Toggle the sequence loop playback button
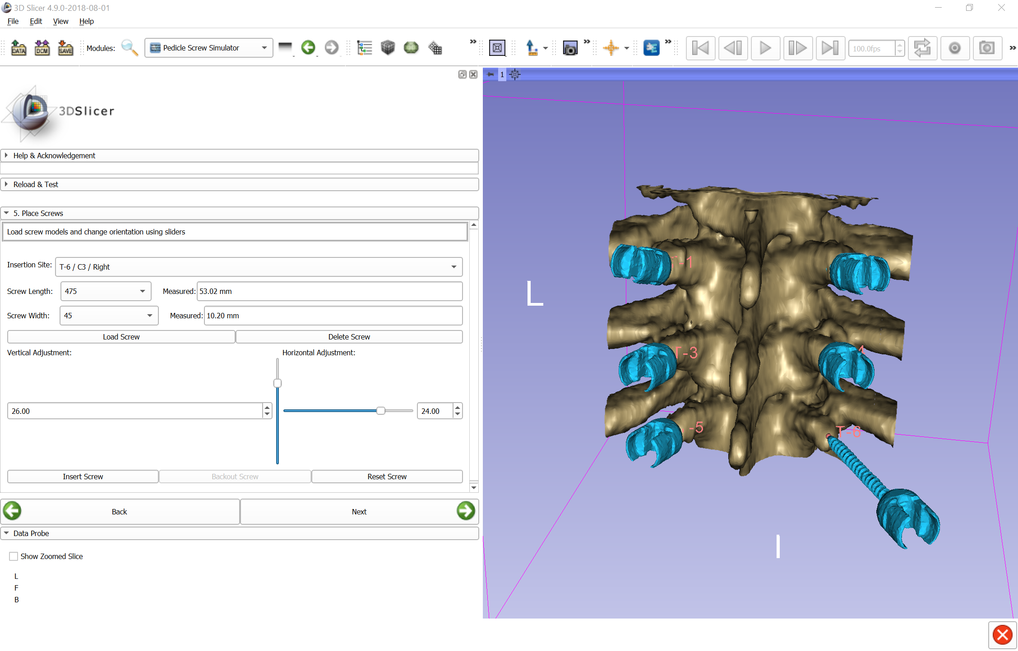 click(x=922, y=48)
